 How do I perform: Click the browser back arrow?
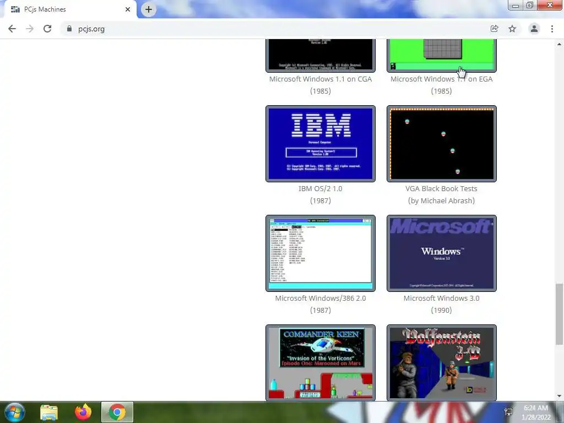point(12,29)
